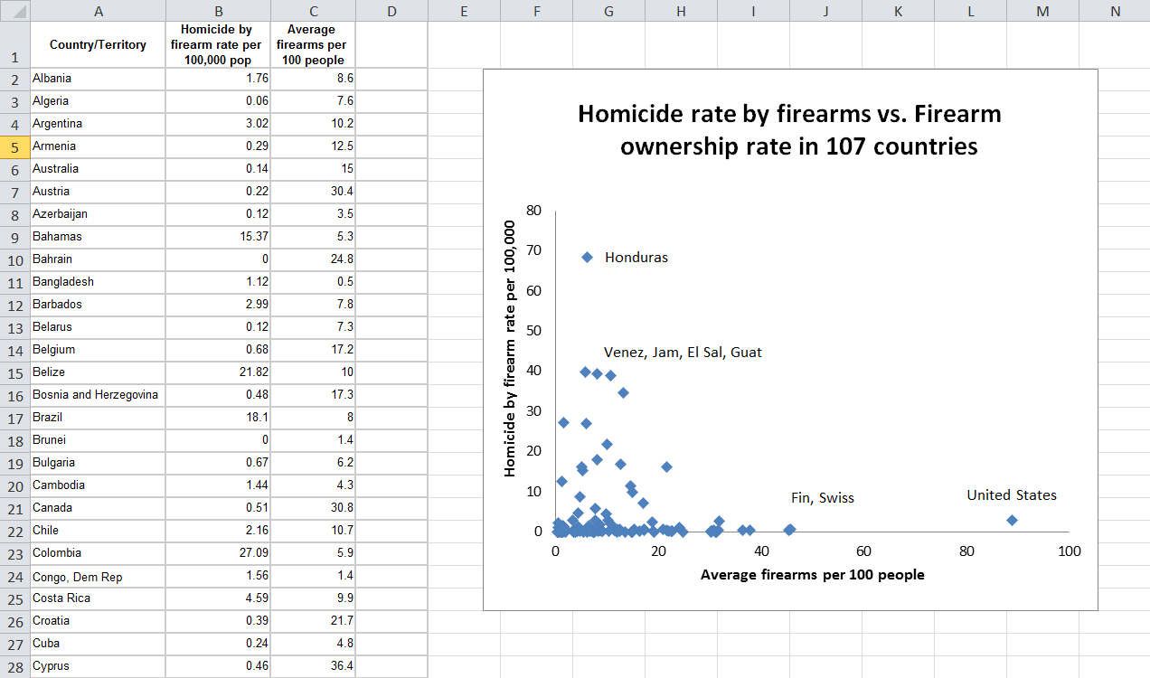Select the Cyprus firearms value 36.4
The height and width of the screenshot is (678, 1150).
(313, 666)
